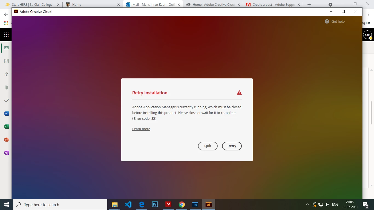This screenshot has height=210, width=374.
Task: Open PowerPoint icon in Outlook sidebar
Action: click(6, 140)
